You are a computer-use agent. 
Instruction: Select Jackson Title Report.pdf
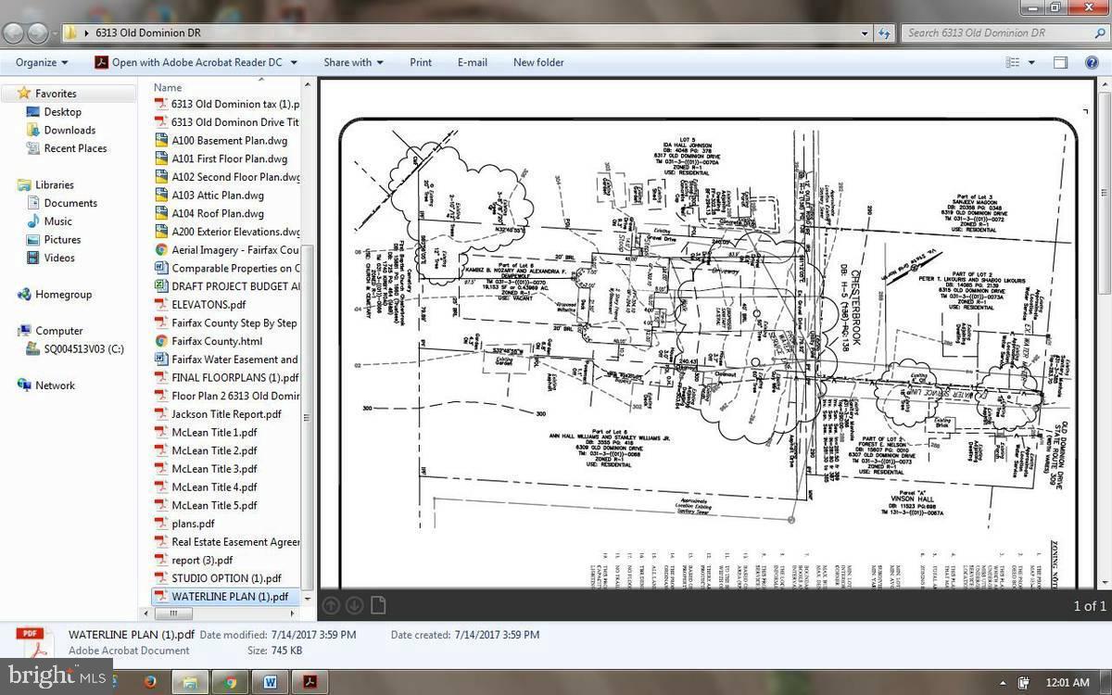218,414
